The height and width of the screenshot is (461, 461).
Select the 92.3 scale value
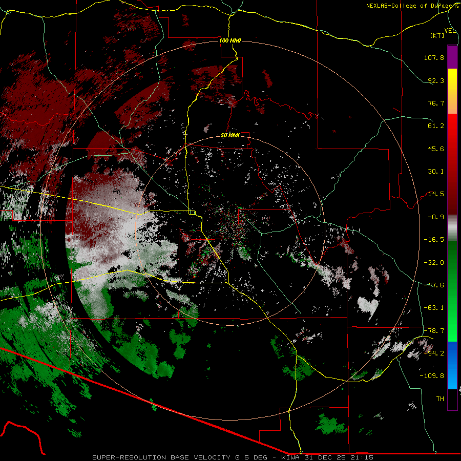click(x=436, y=80)
